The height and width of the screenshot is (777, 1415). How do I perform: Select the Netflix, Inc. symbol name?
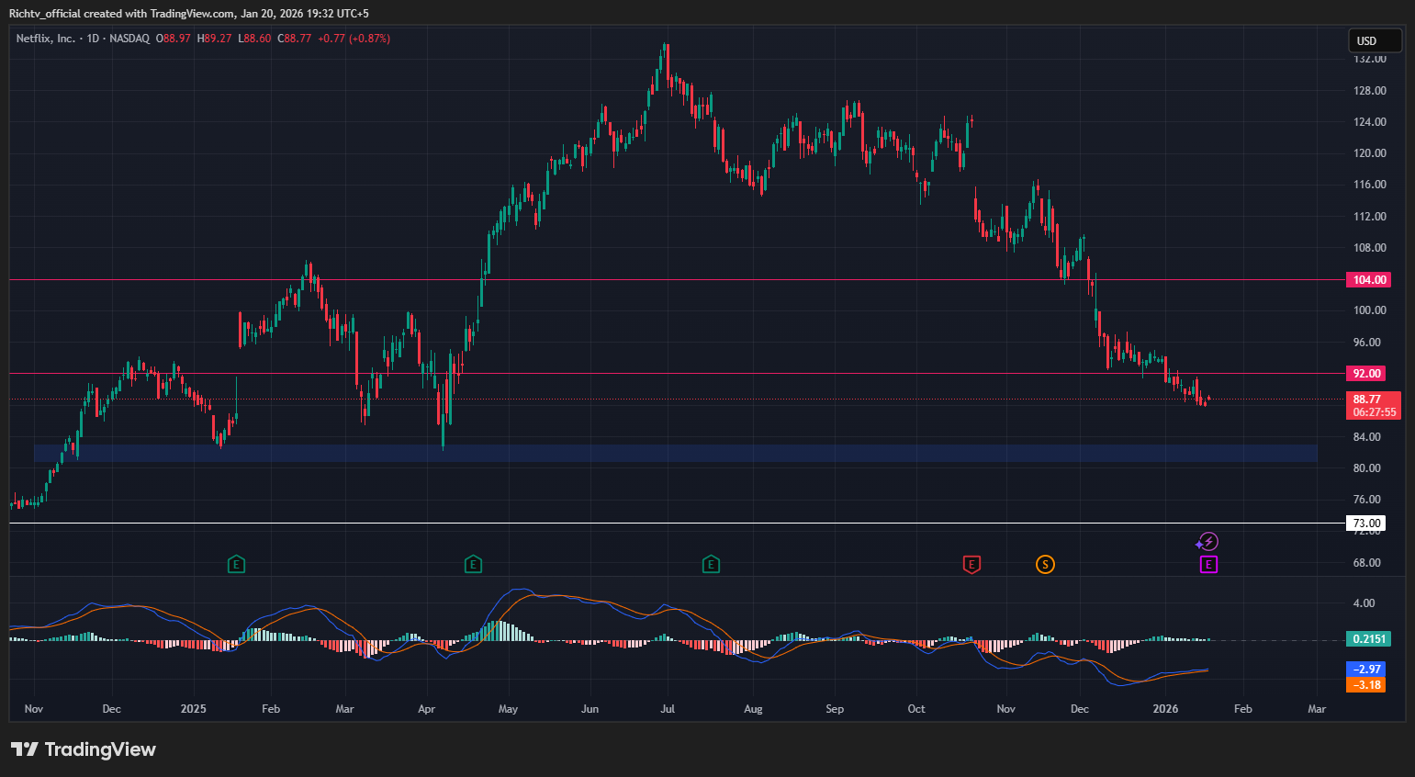coord(46,39)
